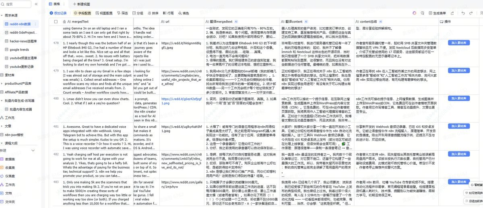Click the 操作 column header
The image size is (483, 208).
(458, 22)
